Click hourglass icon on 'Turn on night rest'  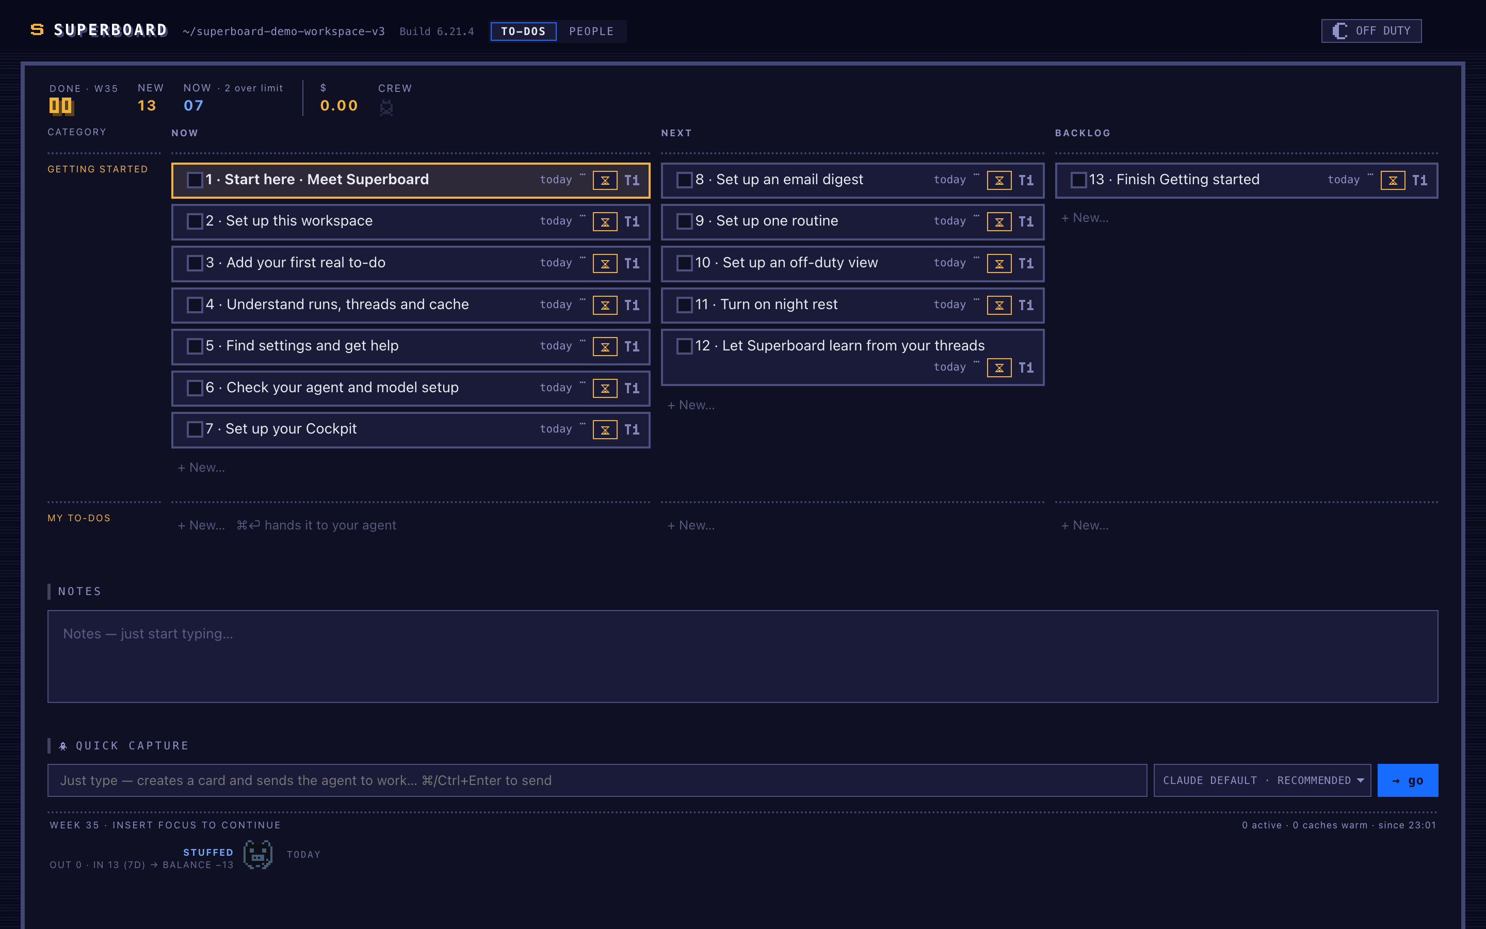point(999,306)
